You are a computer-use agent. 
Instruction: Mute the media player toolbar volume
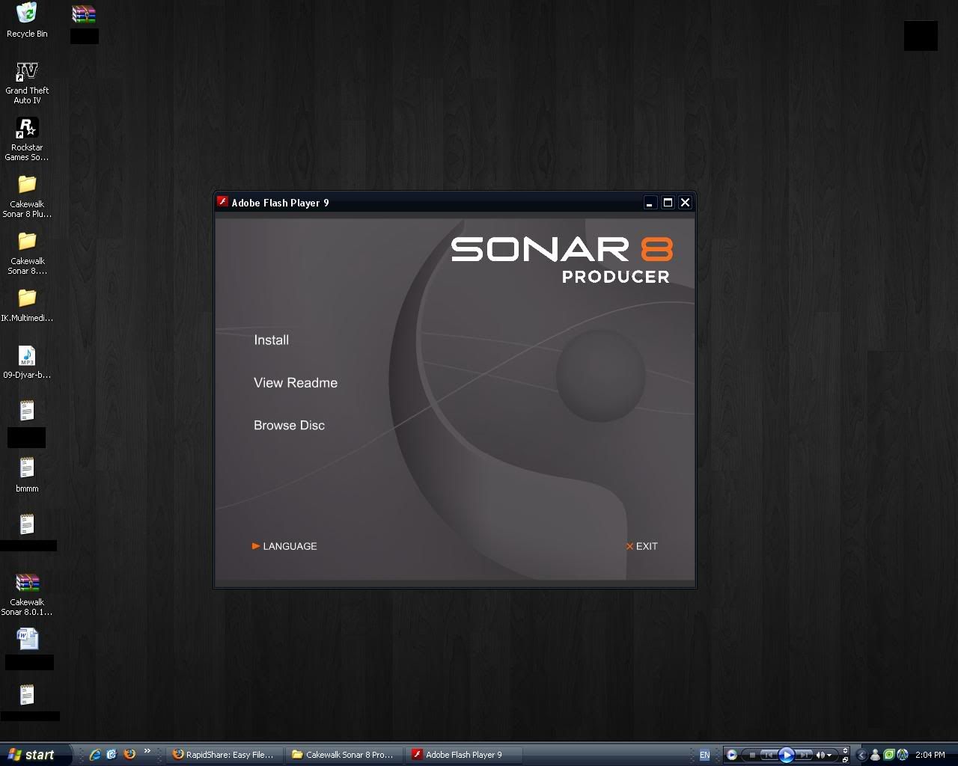pyautogui.click(x=820, y=755)
